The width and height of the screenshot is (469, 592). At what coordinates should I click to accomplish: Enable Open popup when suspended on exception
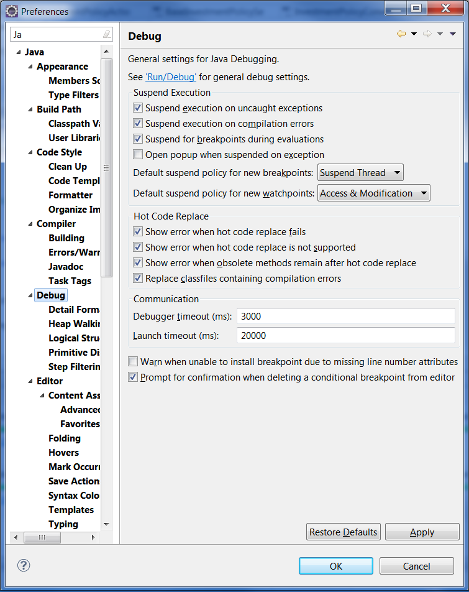coord(138,154)
